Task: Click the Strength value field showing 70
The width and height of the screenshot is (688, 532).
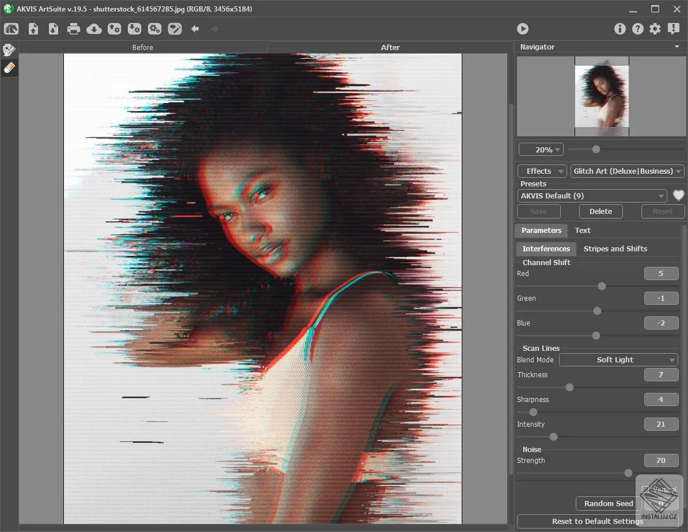Action: coord(662,461)
